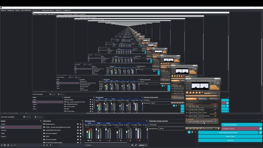Move source up with the arrow in Источники toolbar

(x=54, y=145)
